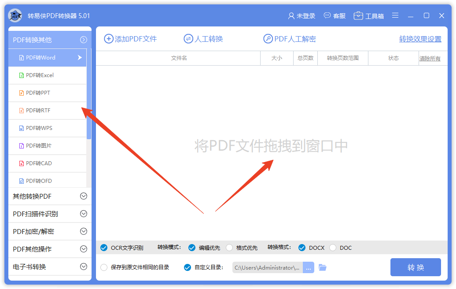The image size is (456, 289).
Task: Click 未登录 to sign in
Action: 302,15
